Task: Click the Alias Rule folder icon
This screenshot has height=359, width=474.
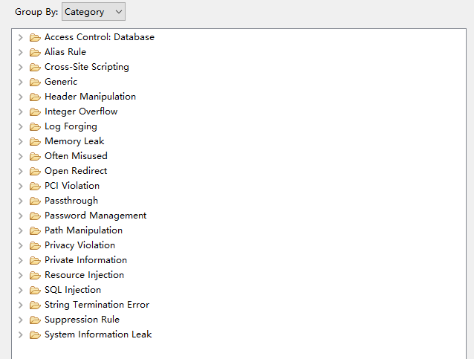Action: pyautogui.click(x=35, y=52)
